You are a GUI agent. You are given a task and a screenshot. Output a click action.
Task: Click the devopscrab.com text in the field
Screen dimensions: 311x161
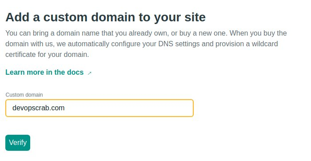coord(39,108)
